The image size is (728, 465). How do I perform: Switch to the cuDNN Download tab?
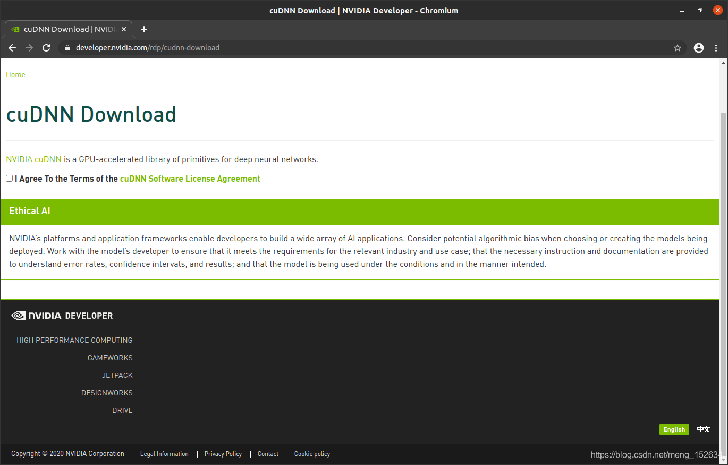(x=69, y=29)
